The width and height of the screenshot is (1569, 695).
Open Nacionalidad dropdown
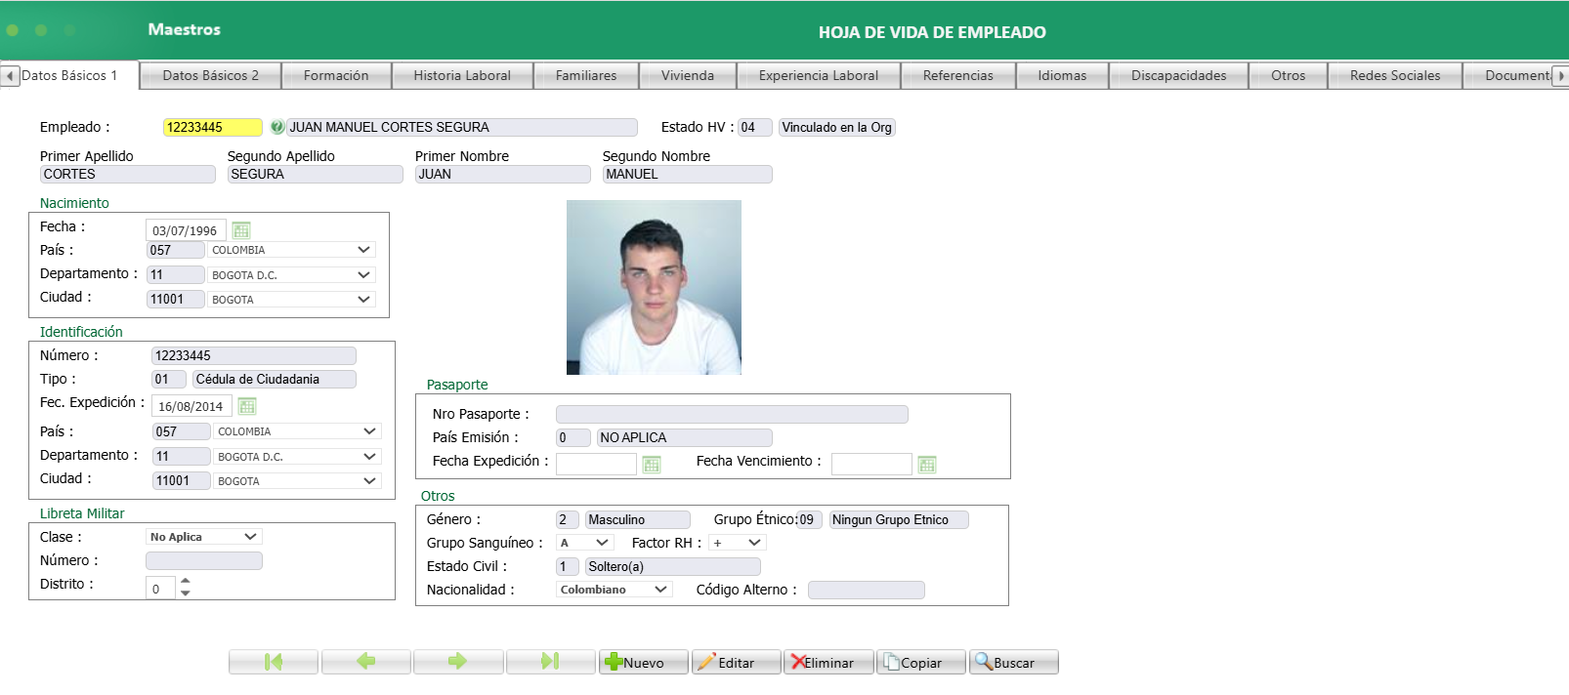click(660, 590)
